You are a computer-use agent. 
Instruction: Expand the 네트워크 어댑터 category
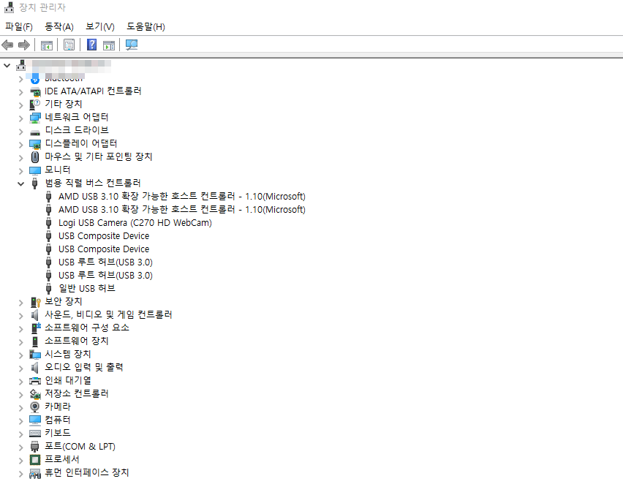20,117
